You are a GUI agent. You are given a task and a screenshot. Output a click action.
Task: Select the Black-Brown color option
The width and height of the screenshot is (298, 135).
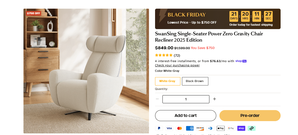(x=195, y=81)
